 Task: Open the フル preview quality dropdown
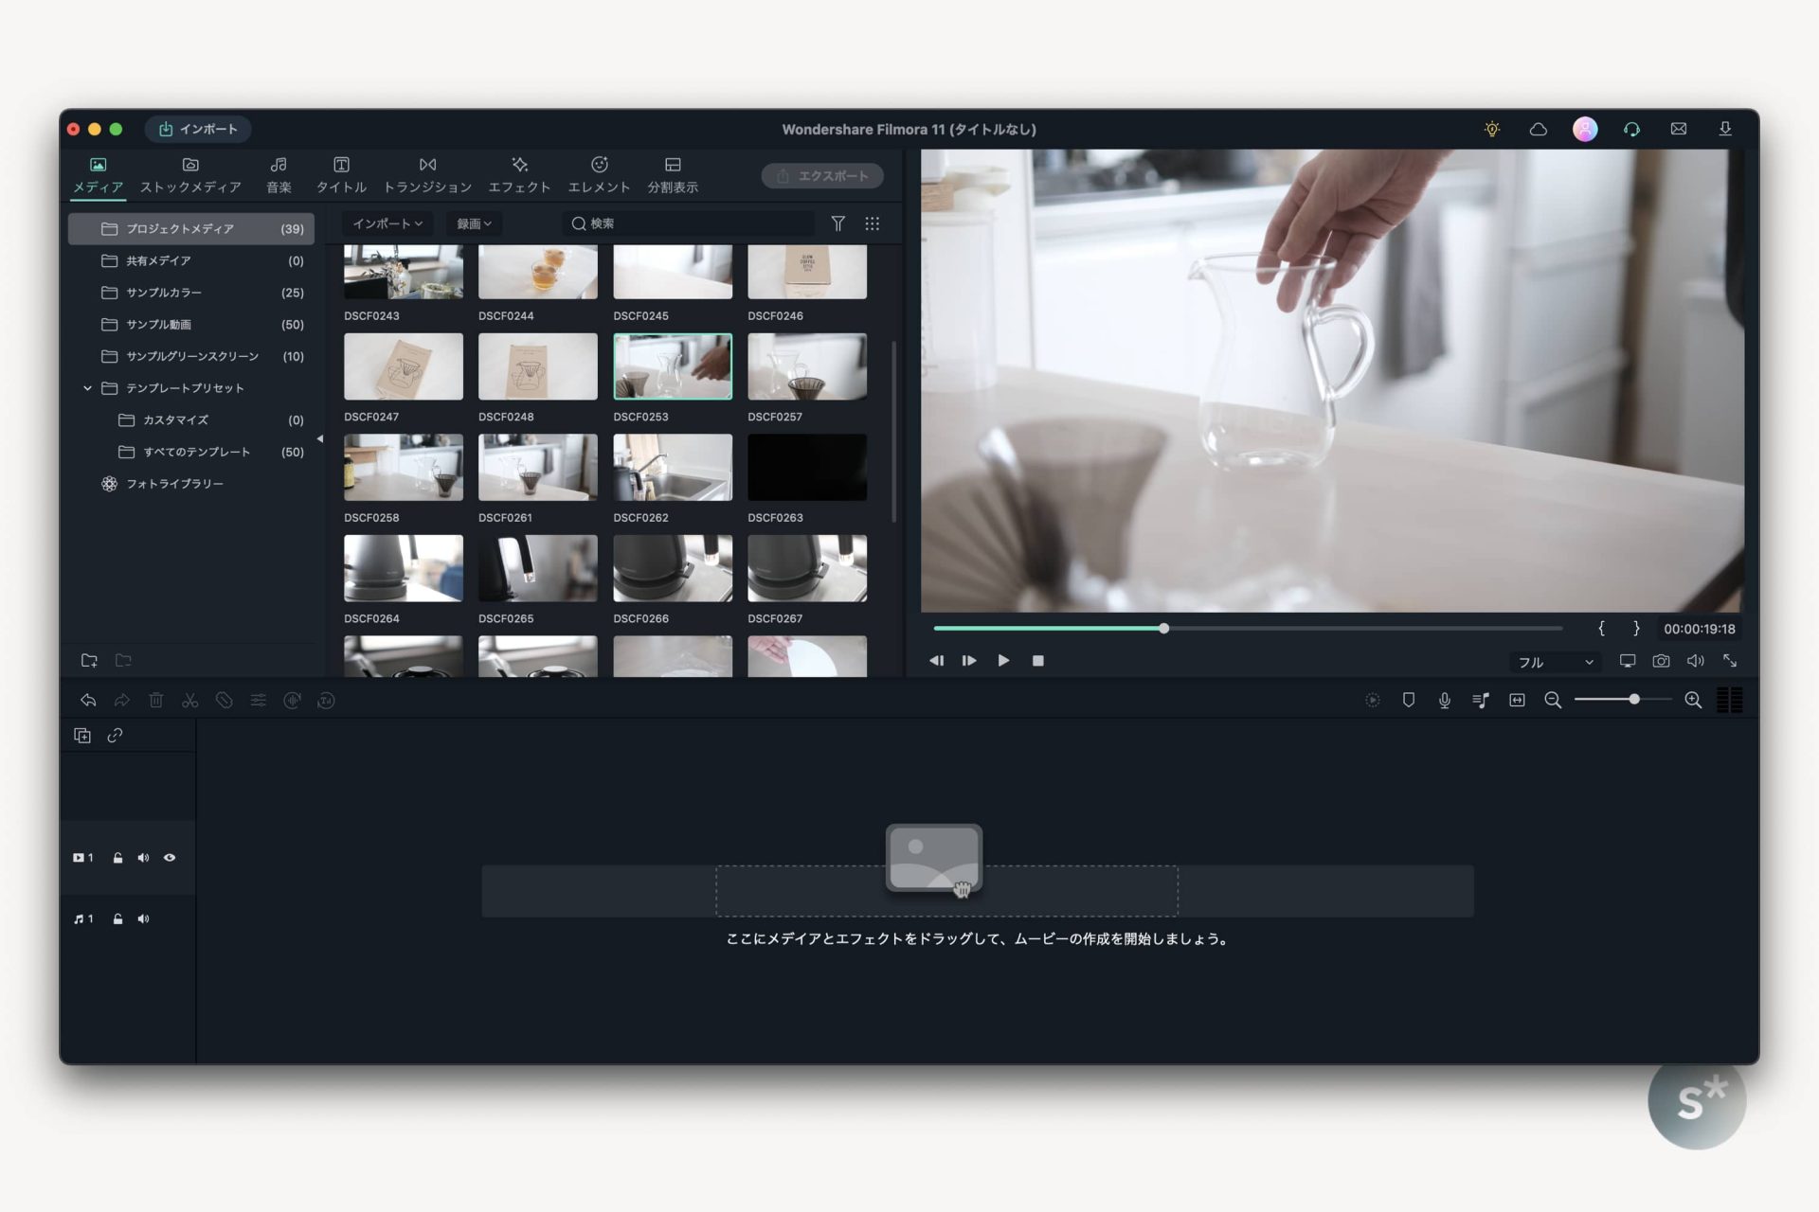pos(1554,662)
